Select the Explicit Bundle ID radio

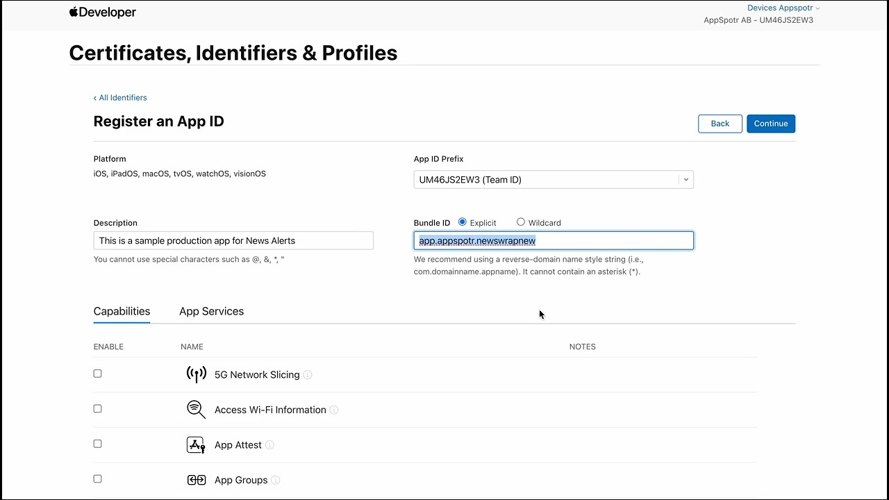(463, 222)
